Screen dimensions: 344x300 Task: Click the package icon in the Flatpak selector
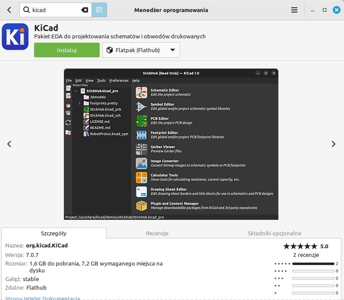click(110, 50)
